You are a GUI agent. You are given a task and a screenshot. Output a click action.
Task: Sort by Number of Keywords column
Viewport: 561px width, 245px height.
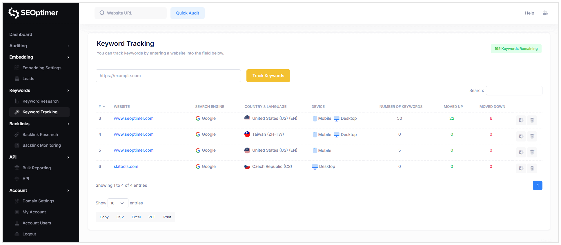(401, 107)
